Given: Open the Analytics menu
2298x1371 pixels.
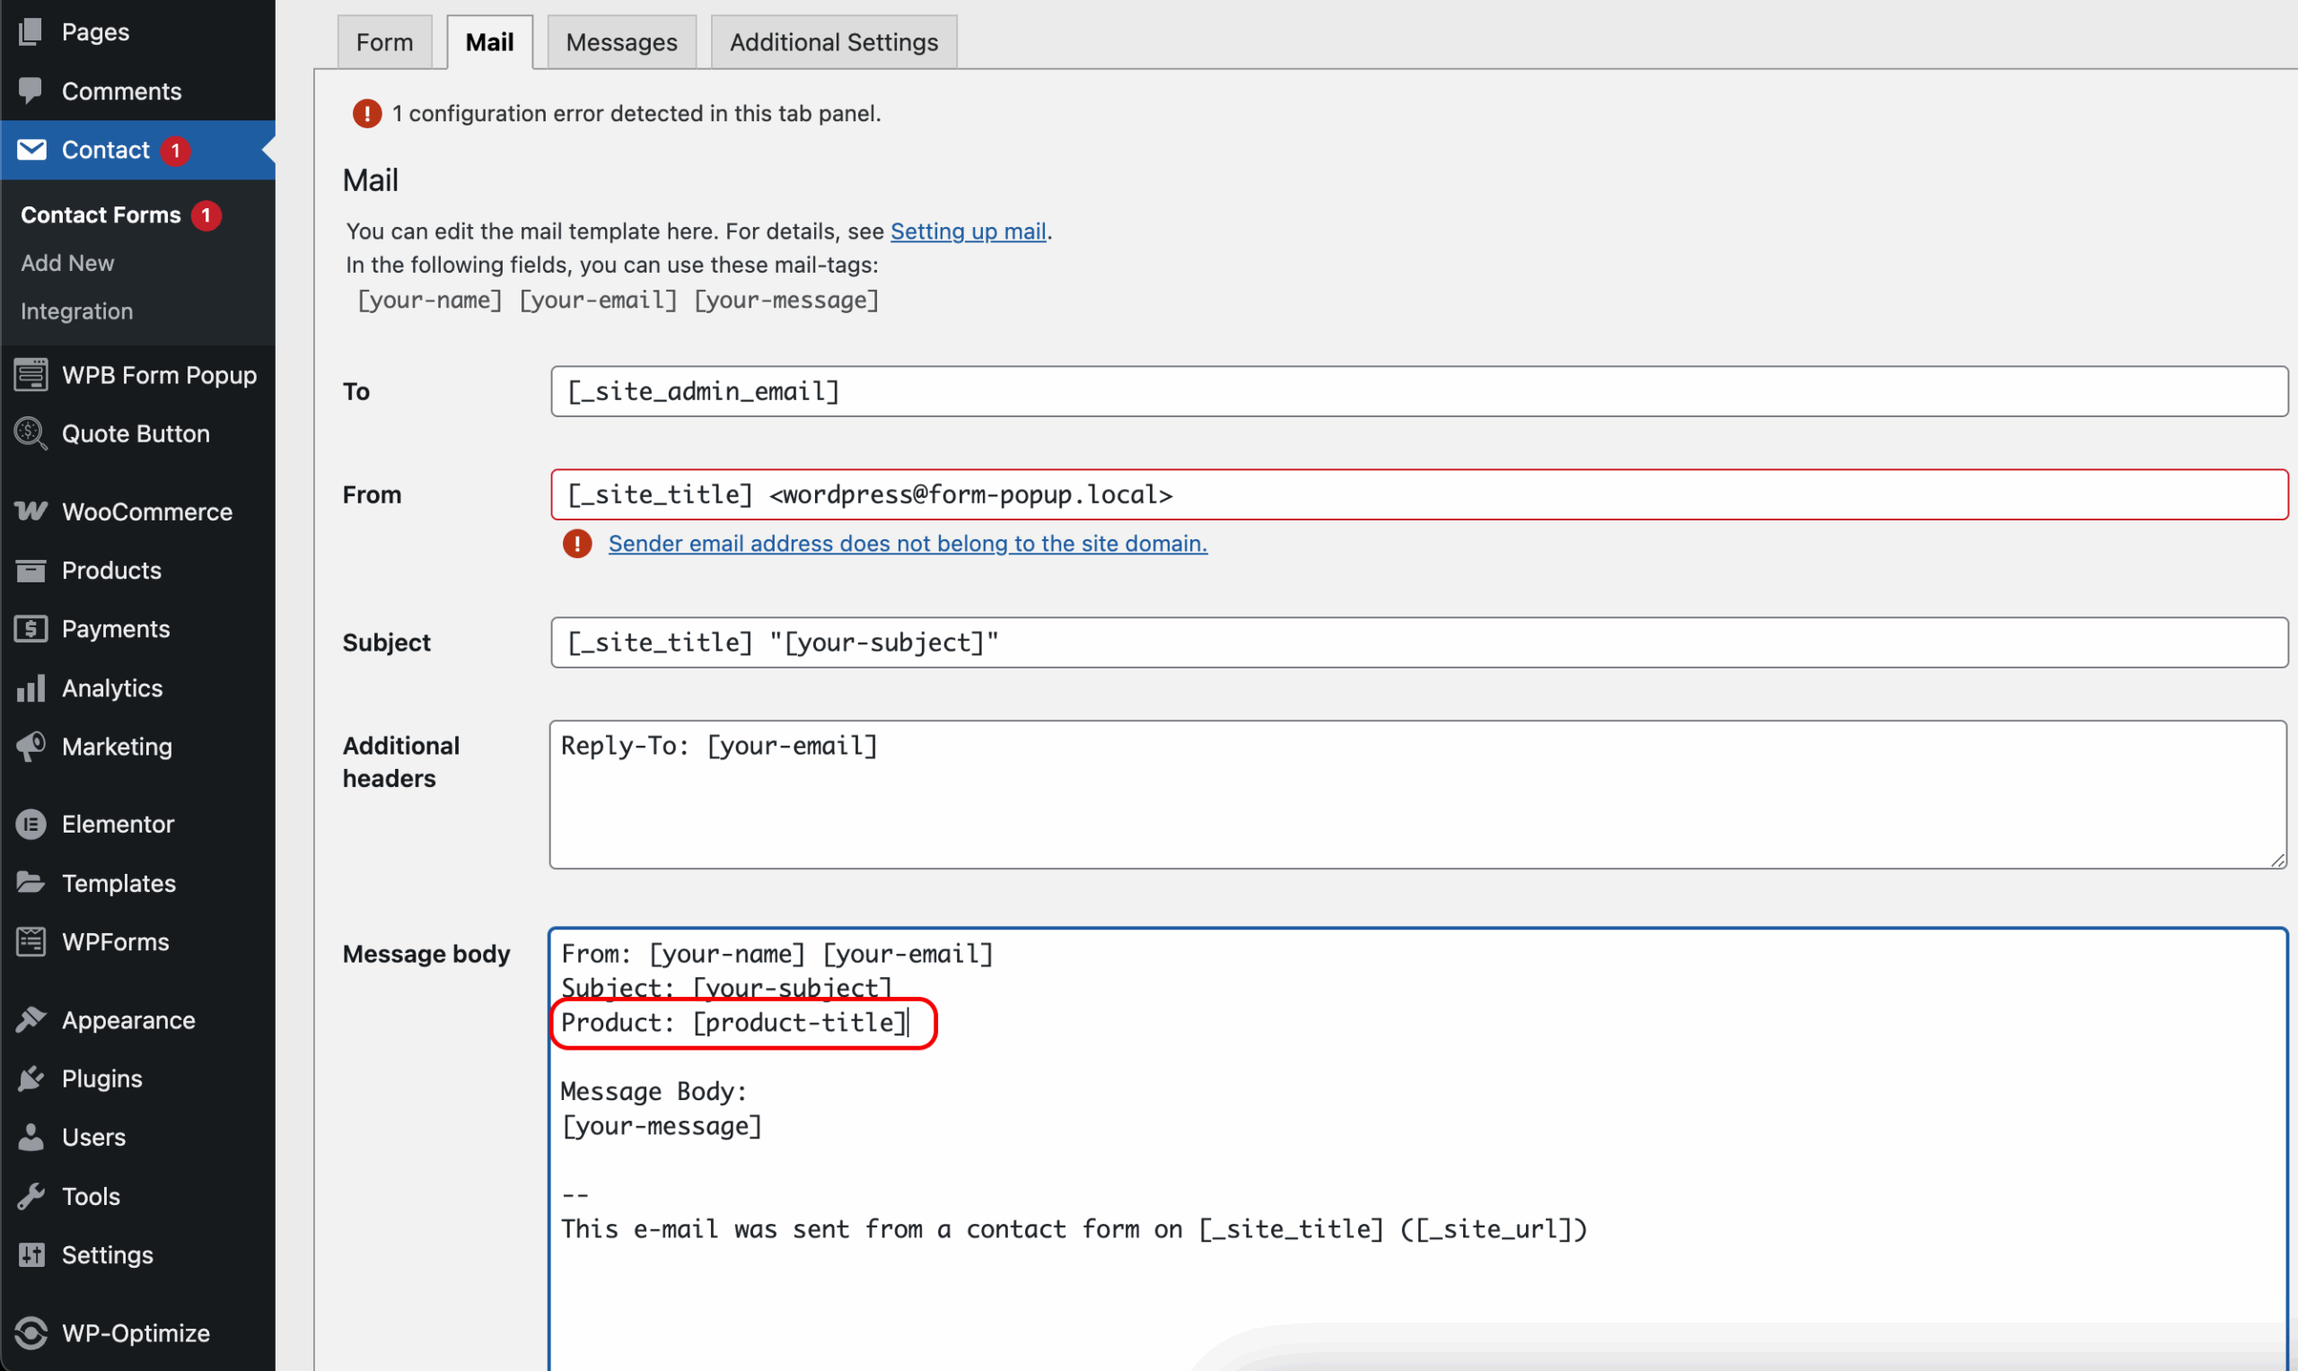Looking at the screenshot, I should [137, 688].
